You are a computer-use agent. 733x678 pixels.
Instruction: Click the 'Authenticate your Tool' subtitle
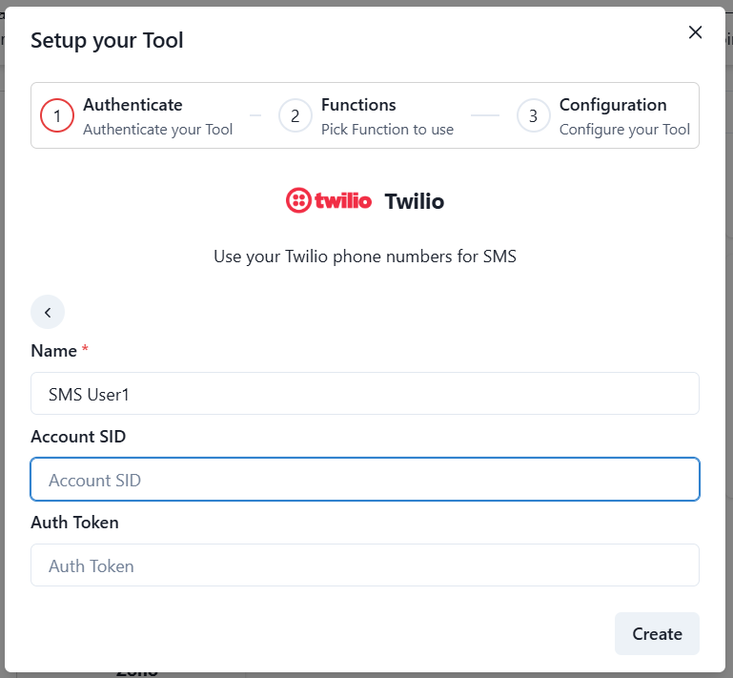157,130
